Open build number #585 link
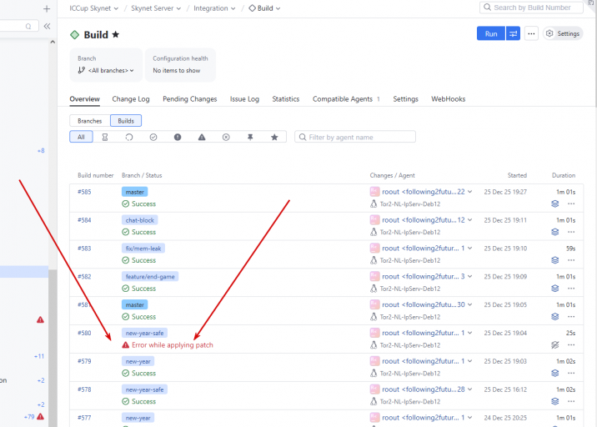597x427 pixels. tap(84, 192)
